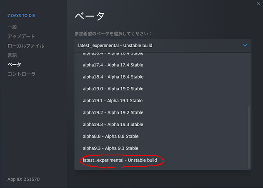The height and width of the screenshot is (188, 263).
Task: Click the beta list vertical scrollbar
Action: pos(249,136)
